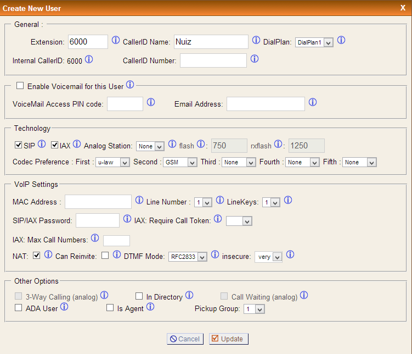Open the IAX Require Call Token dropdown
Screen dimensions: 412x354
[239, 221]
